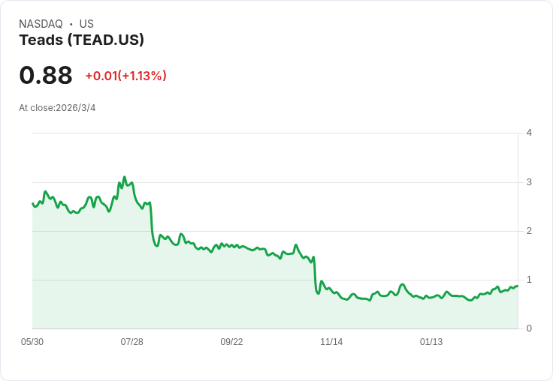
Task: Click the highest peak of the price line
Action: [x=125, y=177]
